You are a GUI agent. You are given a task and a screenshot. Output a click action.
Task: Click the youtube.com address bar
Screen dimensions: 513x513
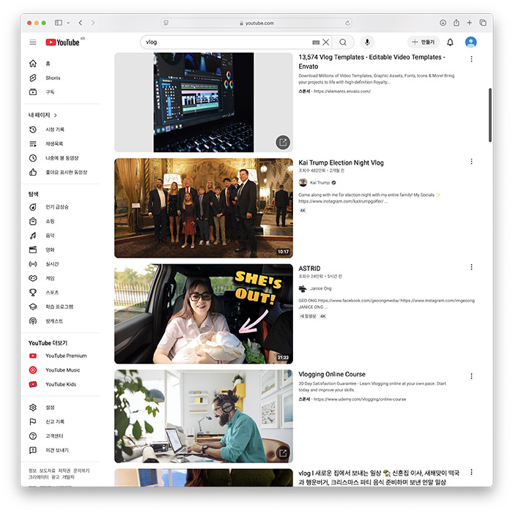(256, 23)
